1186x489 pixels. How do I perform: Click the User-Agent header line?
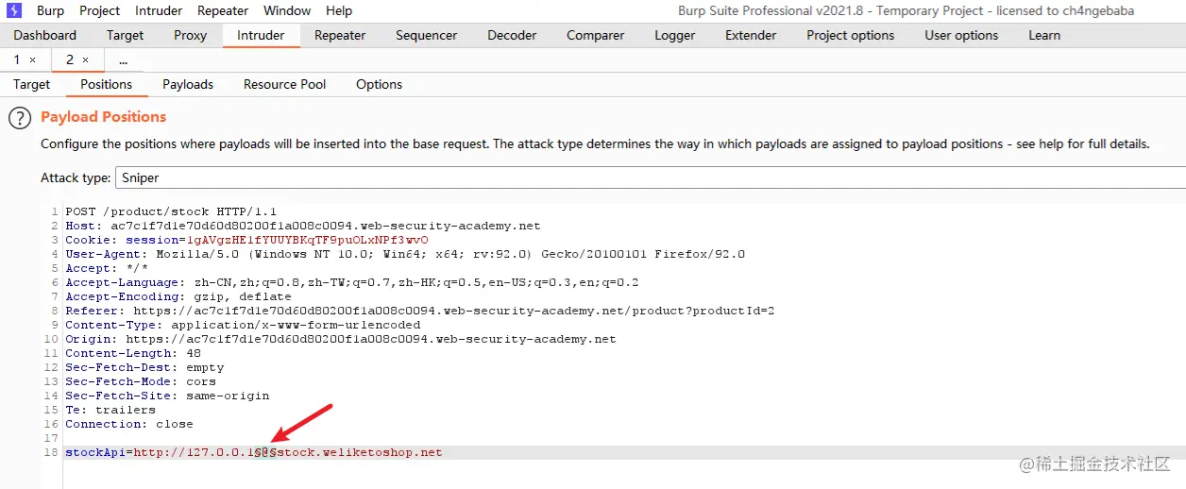tap(405, 254)
